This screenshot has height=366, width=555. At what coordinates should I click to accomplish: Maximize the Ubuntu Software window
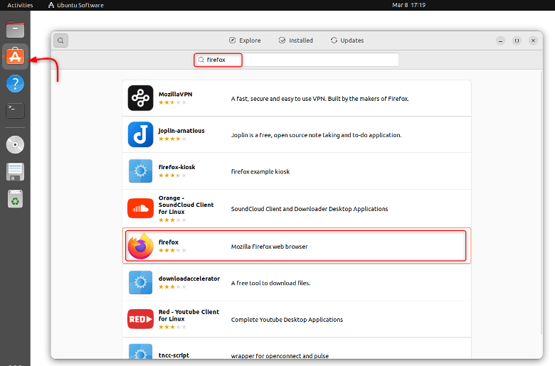pos(517,41)
